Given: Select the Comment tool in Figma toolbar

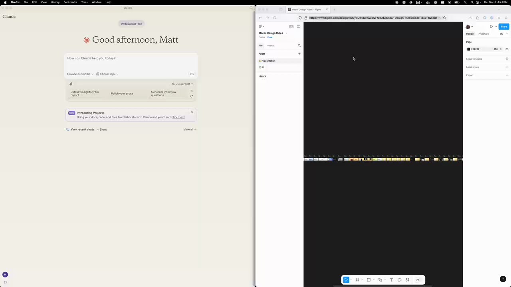Looking at the screenshot, I should point(399,280).
